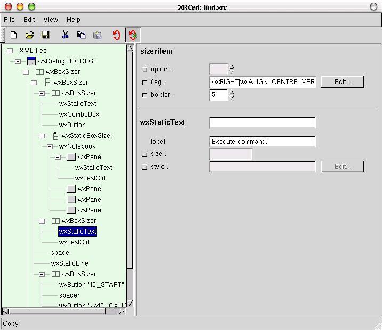
Task: Collapse the expanded wxPanel node
Action: pyautogui.click(x=58, y=157)
